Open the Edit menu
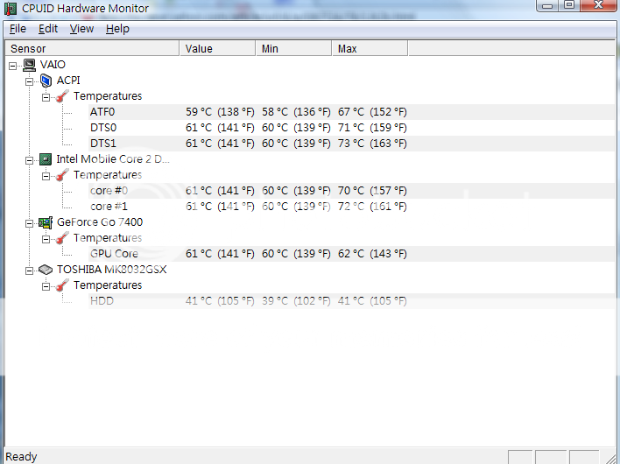Screen dimensions: 620x464 pos(48,29)
